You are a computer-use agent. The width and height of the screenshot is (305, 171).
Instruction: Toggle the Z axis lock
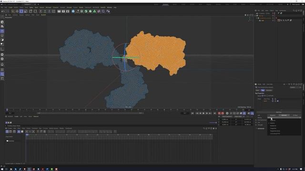(49, 11)
